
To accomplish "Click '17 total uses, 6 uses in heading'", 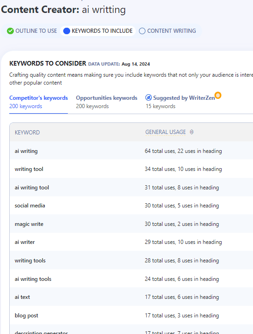I will [x=182, y=297].
